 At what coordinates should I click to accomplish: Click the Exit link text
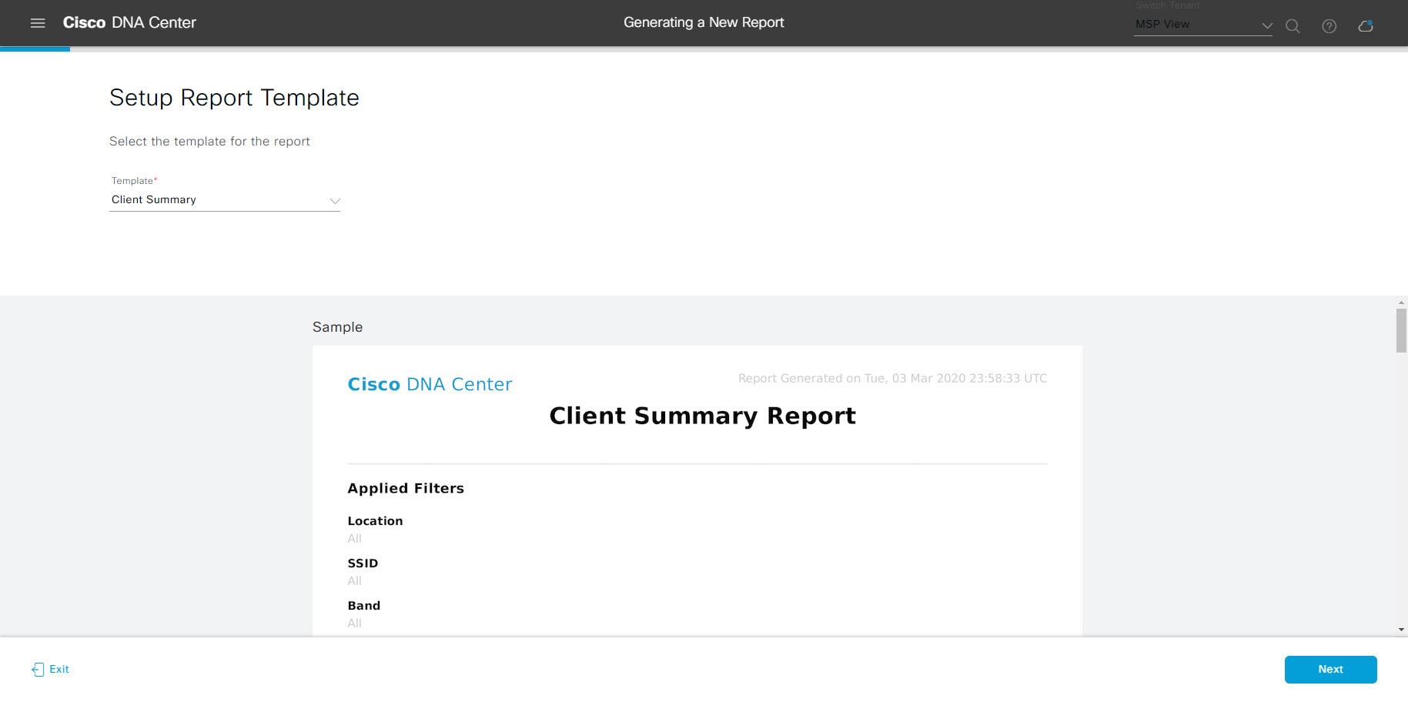point(59,670)
